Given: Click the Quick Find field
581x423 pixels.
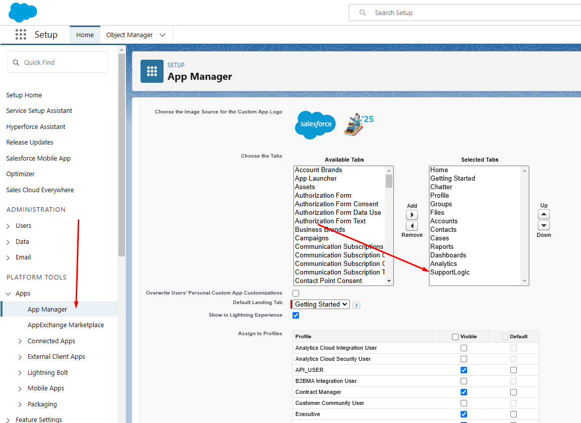Looking at the screenshot, I should [58, 62].
